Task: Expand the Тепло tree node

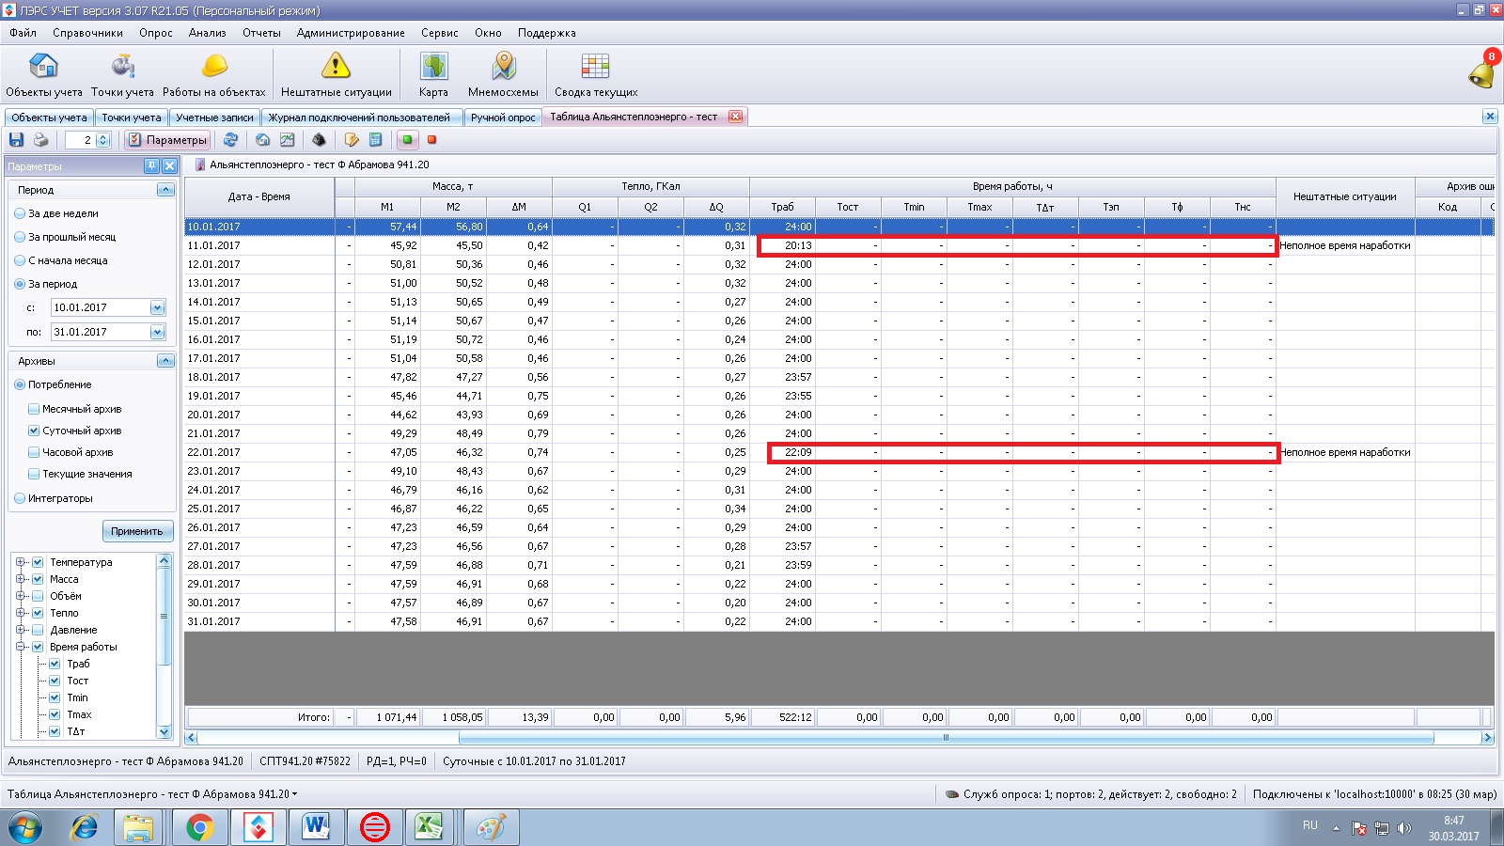Action: 20,613
